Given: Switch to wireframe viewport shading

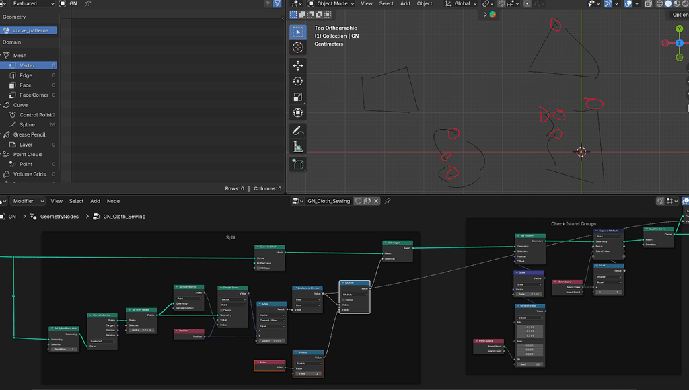Looking at the screenshot, I should click(659, 3).
